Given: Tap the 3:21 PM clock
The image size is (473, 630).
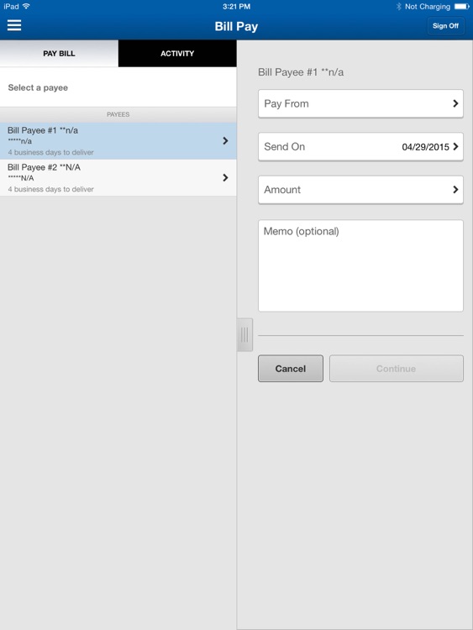Looking at the screenshot, I should 236,7.
